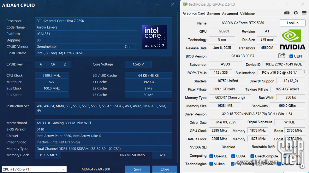Click the L3 Cache value 30 MB
Viewport: 309px width, 173px height.
coord(148,95)
